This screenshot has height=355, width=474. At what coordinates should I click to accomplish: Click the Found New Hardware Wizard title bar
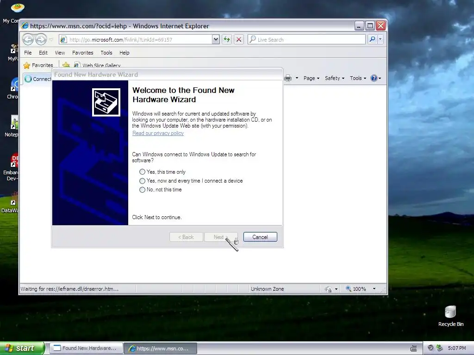[167, 74]
